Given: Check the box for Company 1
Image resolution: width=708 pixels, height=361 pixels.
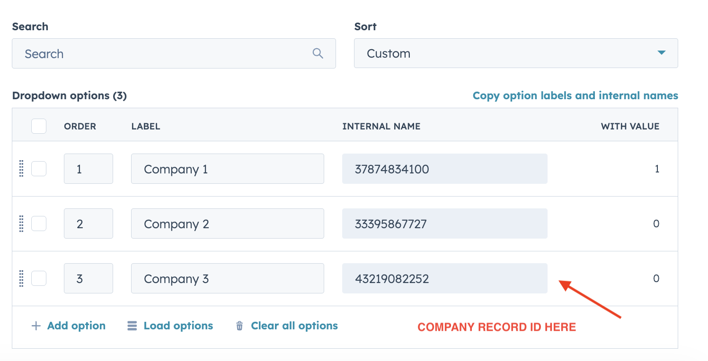Looking at the screenshot, I should [x=39, y=169].
